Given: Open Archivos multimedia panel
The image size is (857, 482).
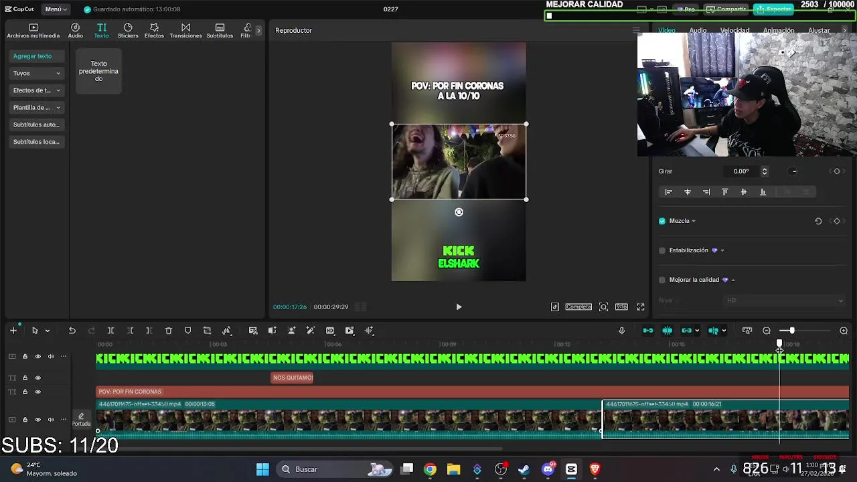Looking at the screenshot, I should tap(33, 30).
